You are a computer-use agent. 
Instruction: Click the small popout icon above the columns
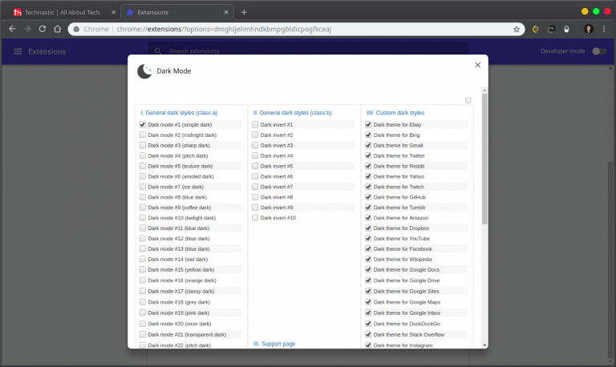click(x=468, y=100)
